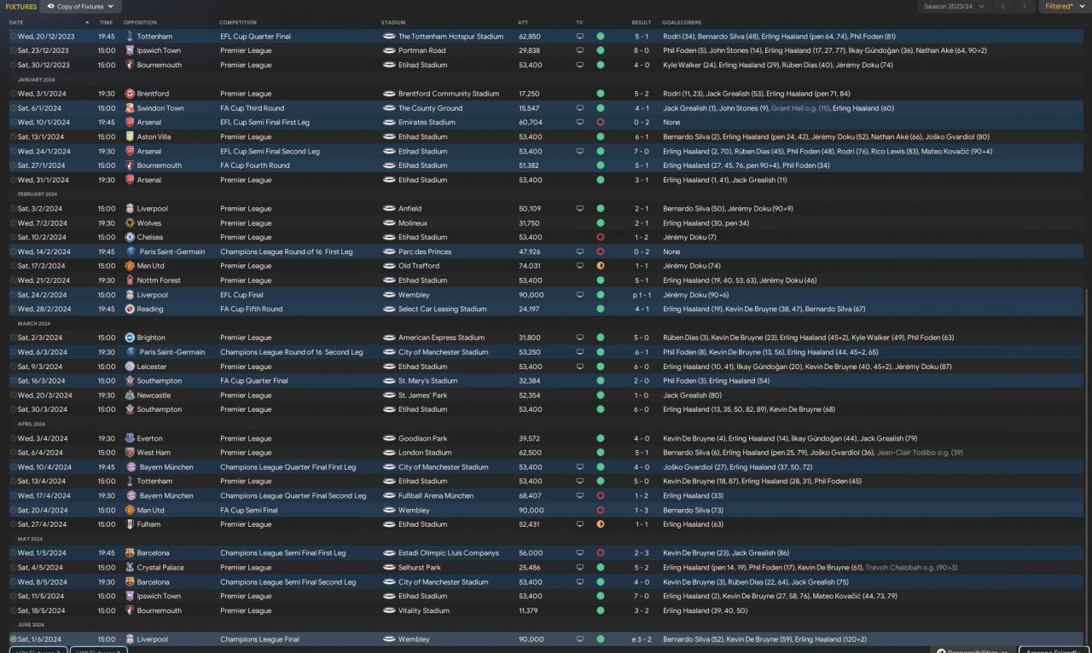Click the Chelsea club badge

[130, 237]
